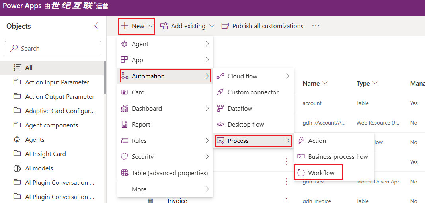
Task: Click the Agent robot icon in menu
Action: point(124,44)
